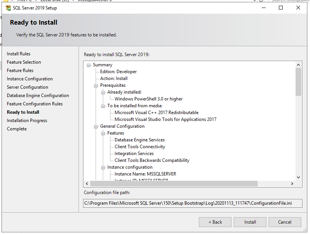Screen dimensions: 310x235
Task: Click the SQL Server Setup title bar icon
Action: (x=8, y=8)
